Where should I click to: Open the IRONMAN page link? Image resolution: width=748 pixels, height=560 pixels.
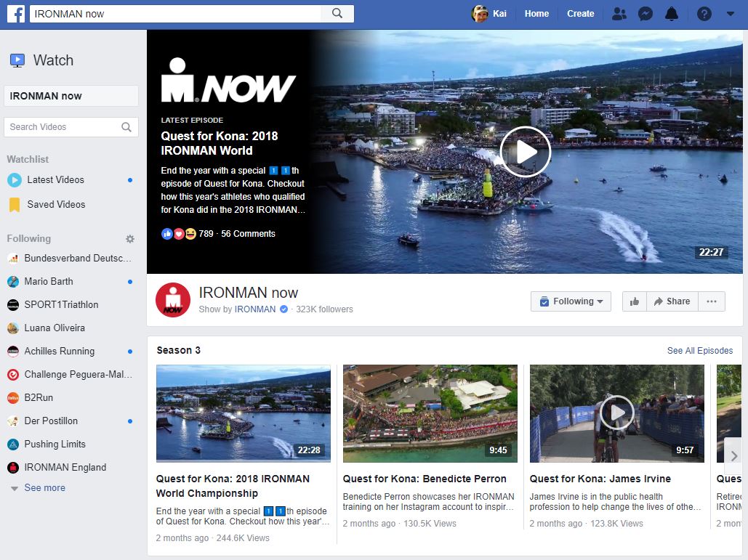(x=255, y=309)
